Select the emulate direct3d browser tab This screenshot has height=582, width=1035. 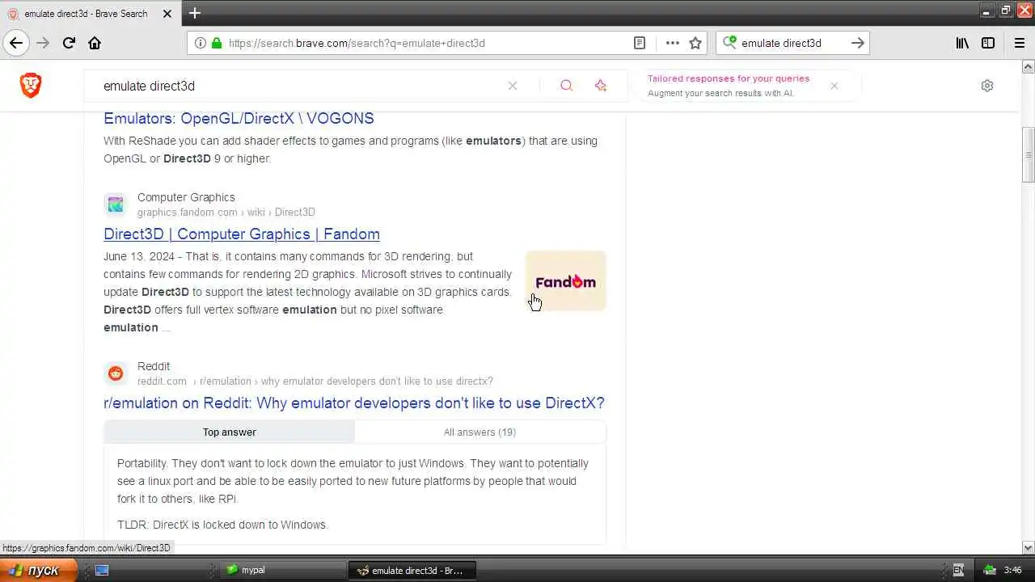(x=89, y=13)
